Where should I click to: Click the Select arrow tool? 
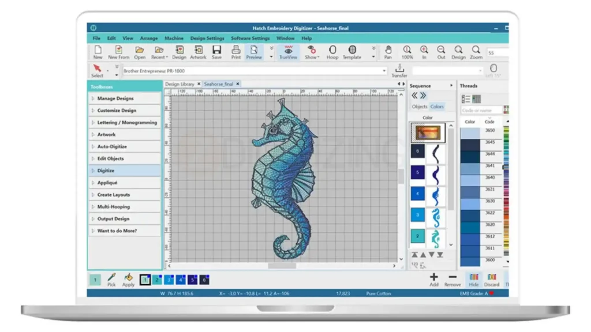click(x=97, y=70)
